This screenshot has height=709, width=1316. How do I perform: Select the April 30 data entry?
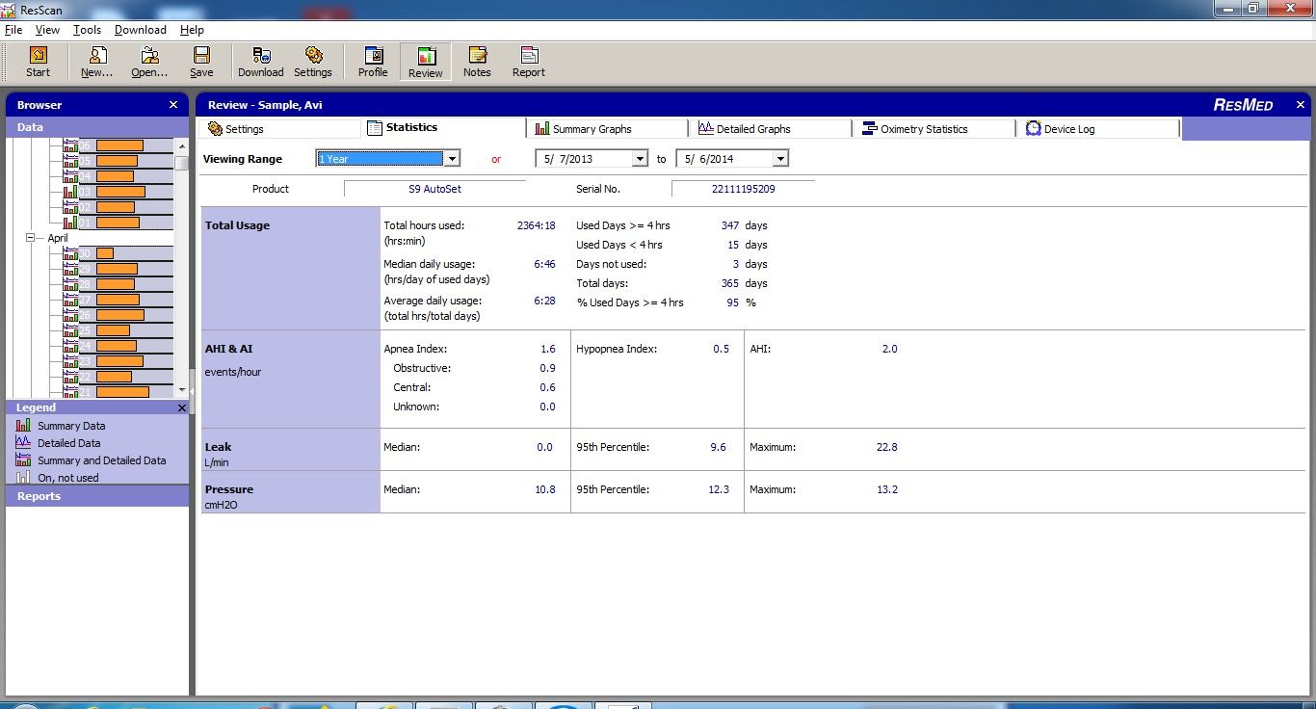pos(118,253)
